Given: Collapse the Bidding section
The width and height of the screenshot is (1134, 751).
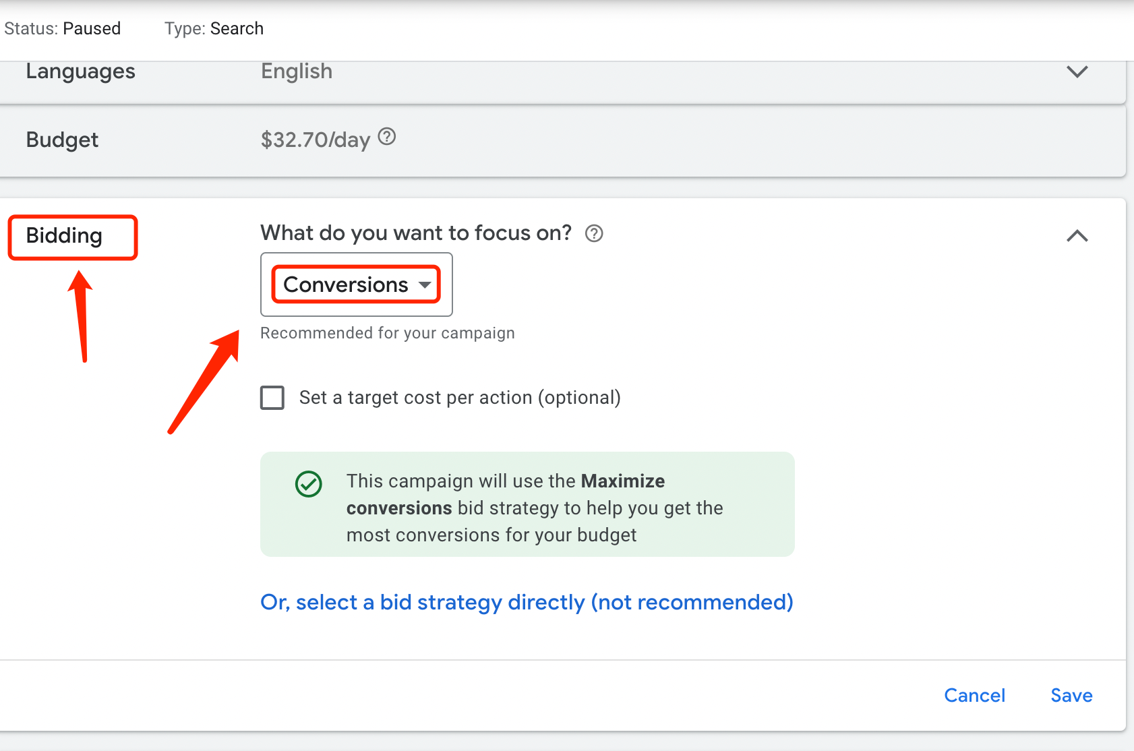Looking at the screenshot, I should [1077, 236].
